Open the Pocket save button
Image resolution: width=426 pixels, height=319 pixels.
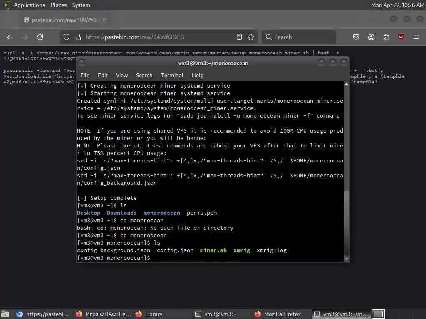pos(356,37)
